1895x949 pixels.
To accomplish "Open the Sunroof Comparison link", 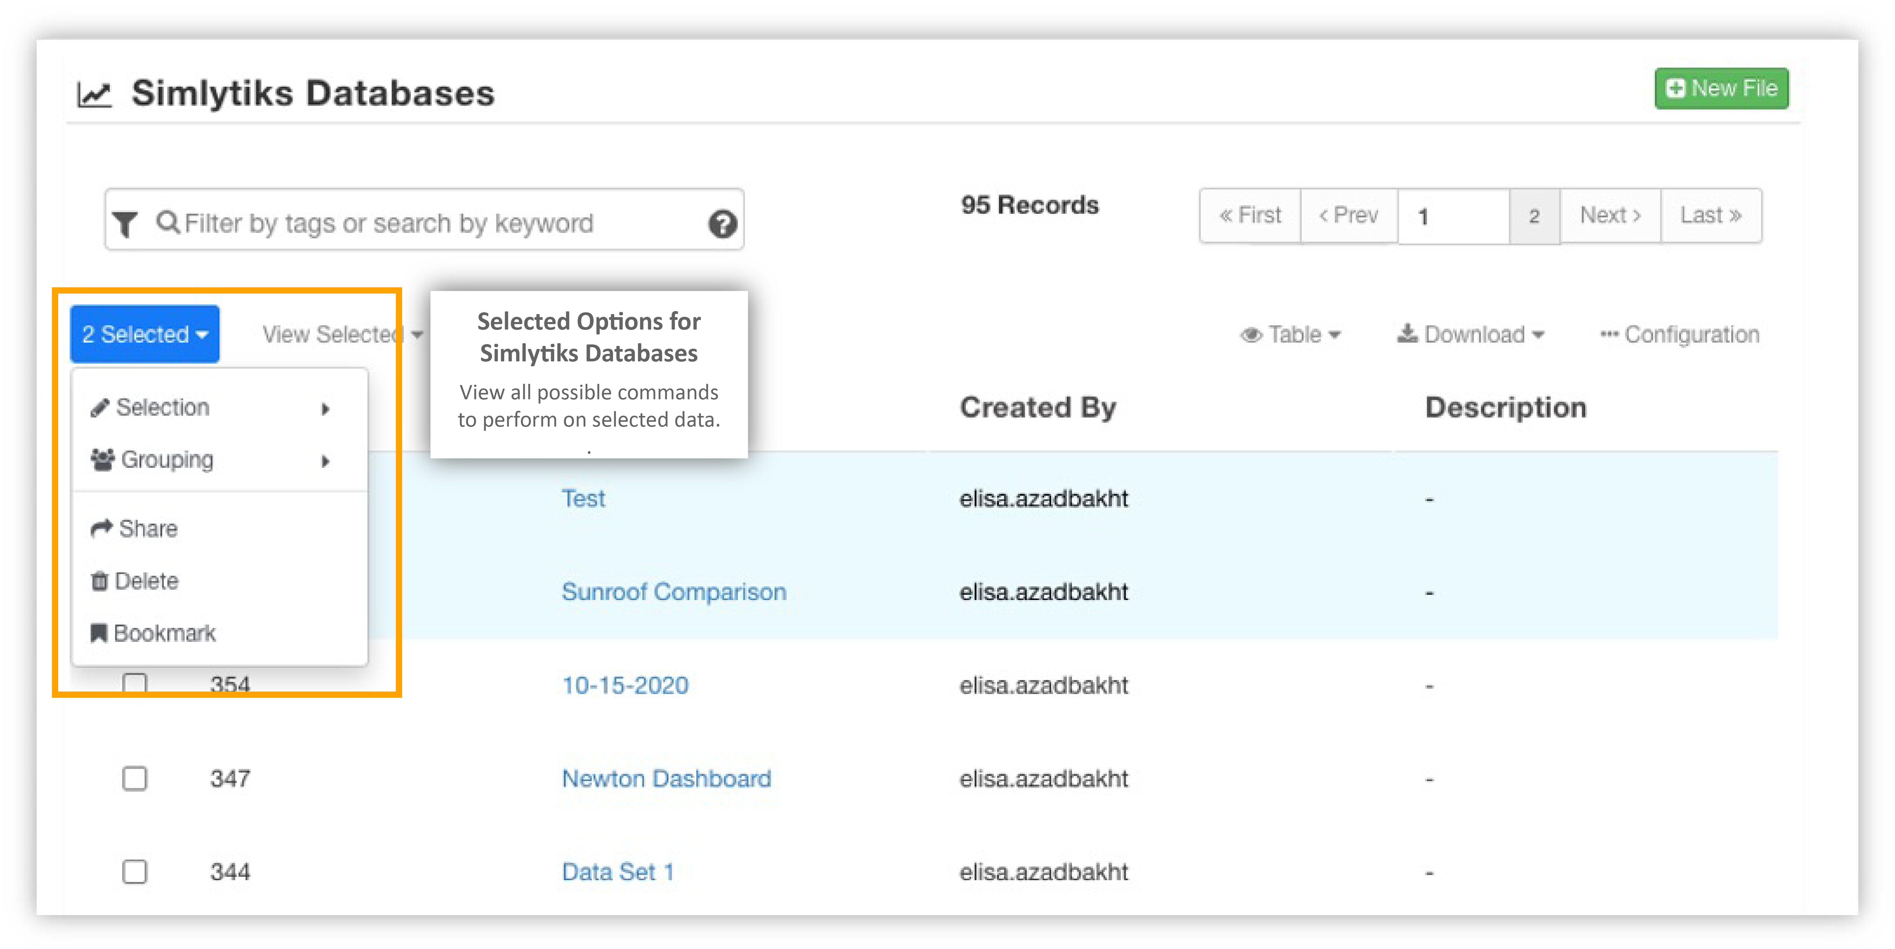I will point(674,592).
